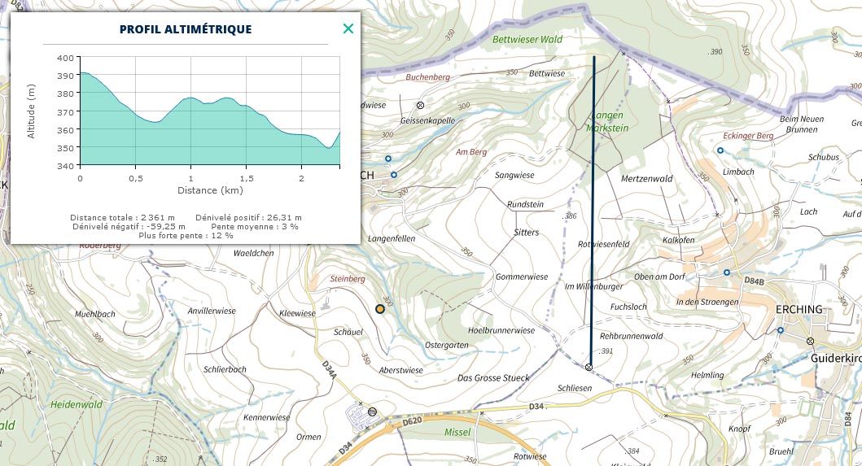Click the striped circle symbol near D34A
Screen dimensions: 862x466
(372, 412)
